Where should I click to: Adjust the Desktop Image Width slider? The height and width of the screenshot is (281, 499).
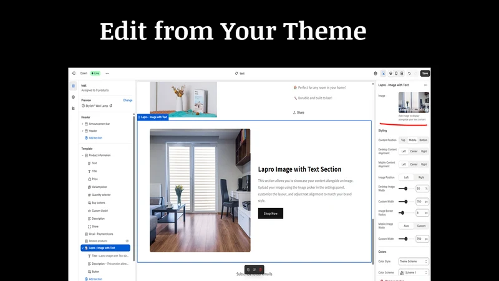click(x=407, y=189)
